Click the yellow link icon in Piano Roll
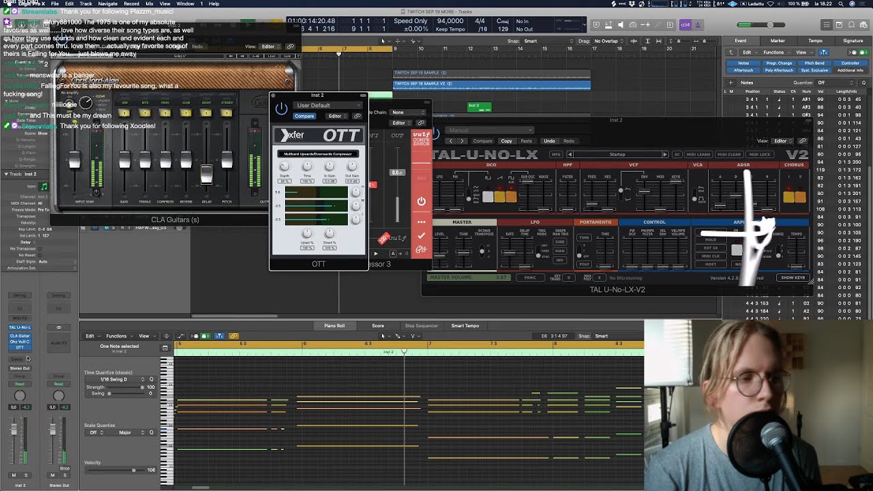 (234, 336)
